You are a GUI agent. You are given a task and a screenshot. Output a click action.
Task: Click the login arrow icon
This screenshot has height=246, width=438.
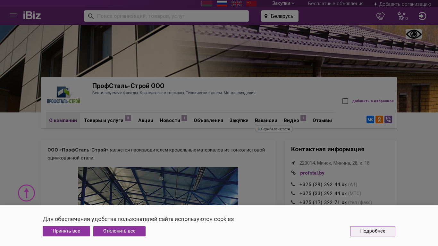422,16
